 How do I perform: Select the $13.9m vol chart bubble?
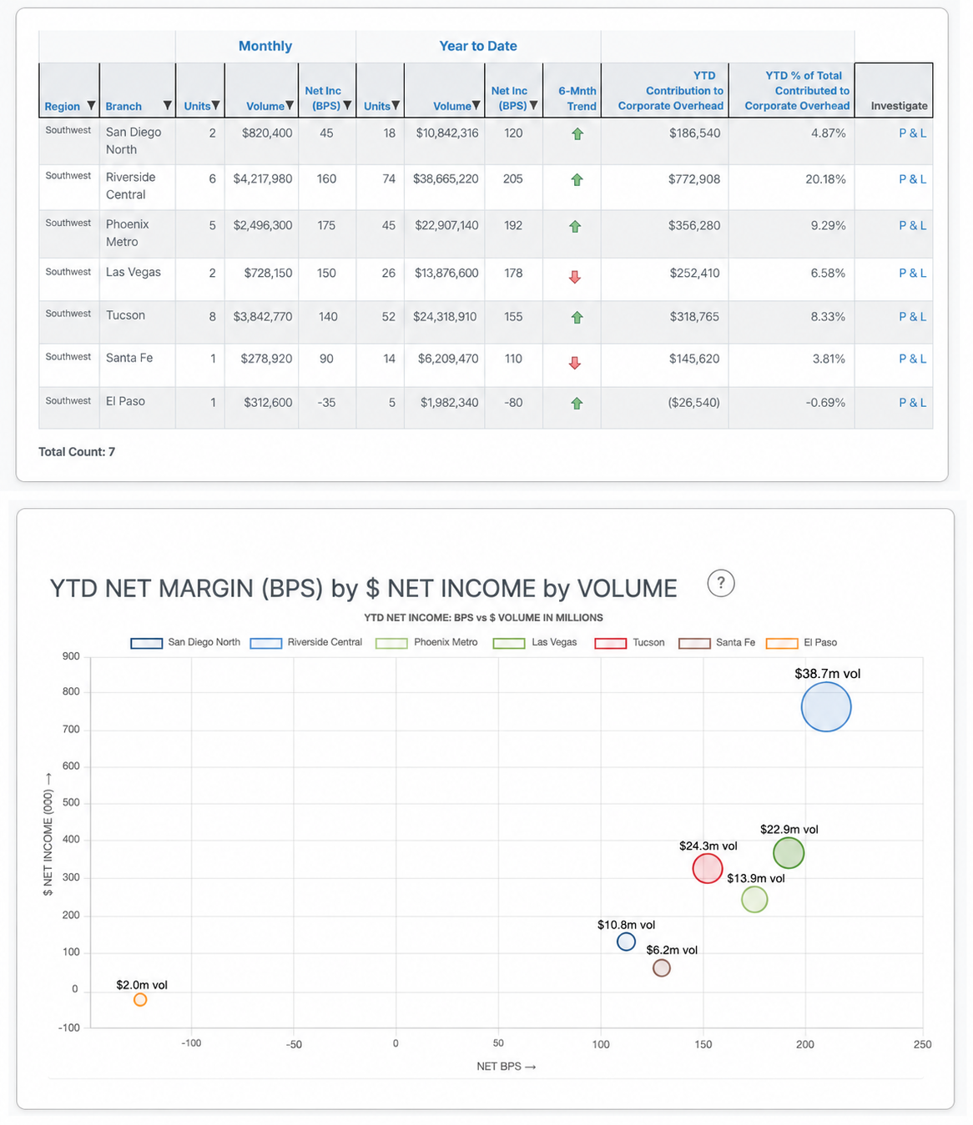[x=754, y=900]
